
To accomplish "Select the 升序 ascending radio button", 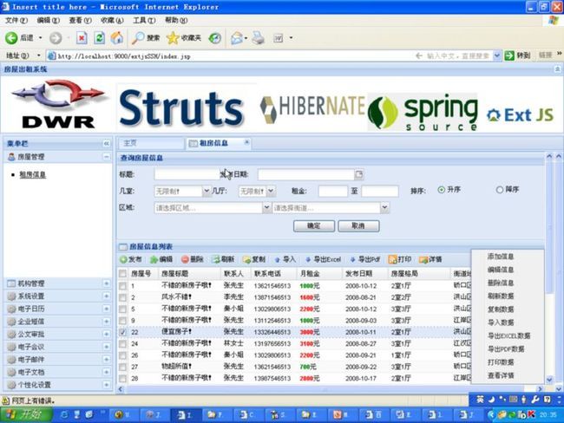I will coord(442,190).
